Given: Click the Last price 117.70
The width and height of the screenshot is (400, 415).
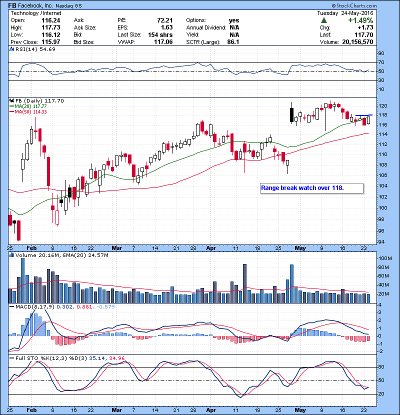Looking at the screenshot, I should pyautogui.click(x=364, y=34).
